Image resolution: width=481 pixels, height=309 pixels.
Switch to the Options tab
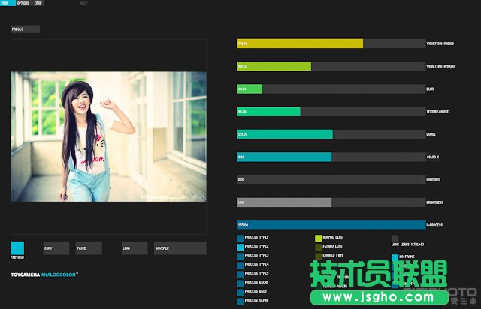23,3
